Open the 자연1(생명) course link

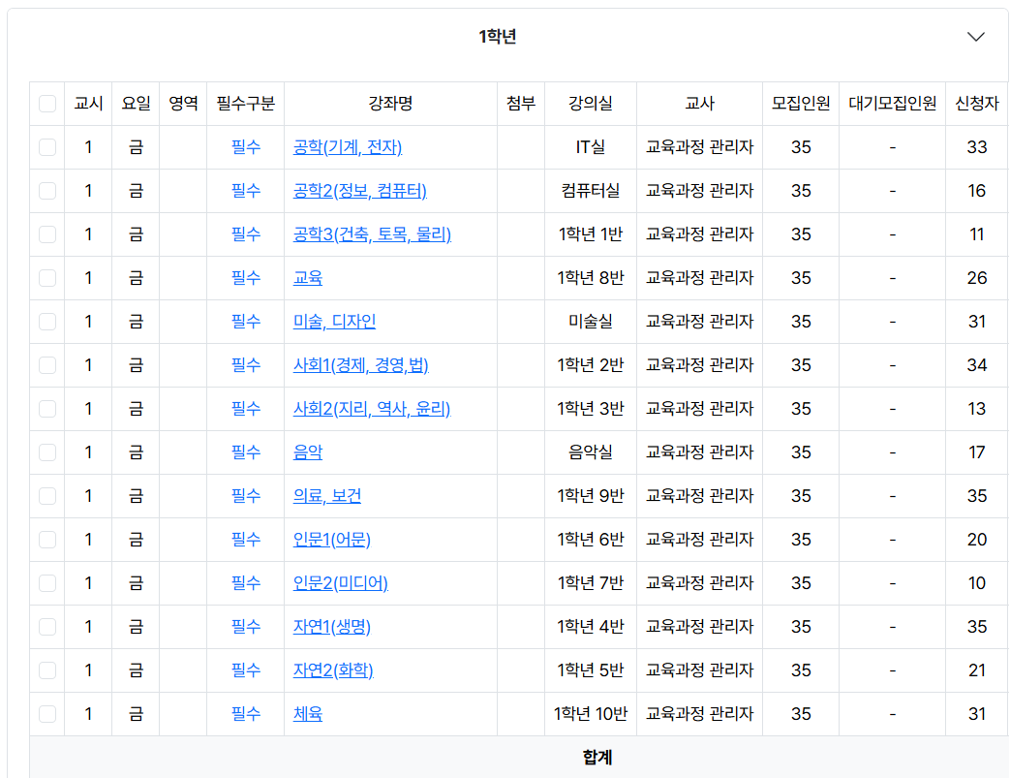[x=332, y=627]
